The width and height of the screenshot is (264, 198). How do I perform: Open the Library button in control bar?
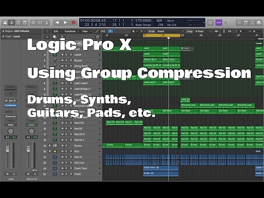[5, 23]
